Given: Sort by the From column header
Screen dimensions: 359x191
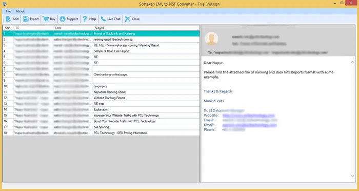Looking at the screenshot, I should pos(73,28).
